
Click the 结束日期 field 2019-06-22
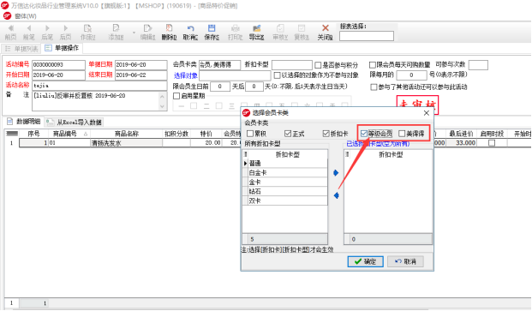click(x=140, y=75)
